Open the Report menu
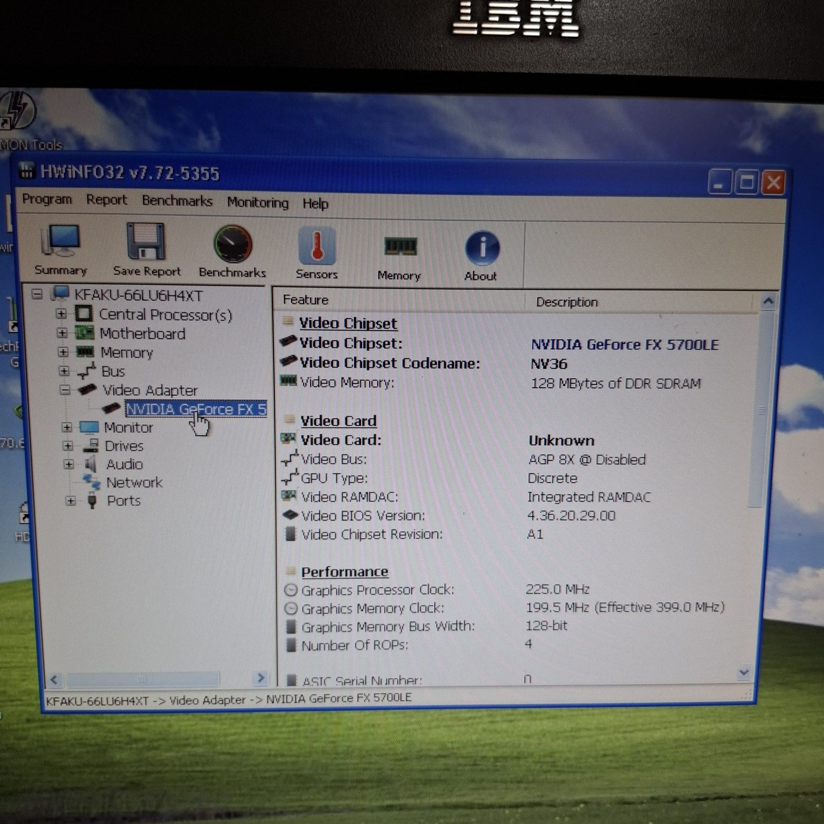 coord(107,200)
